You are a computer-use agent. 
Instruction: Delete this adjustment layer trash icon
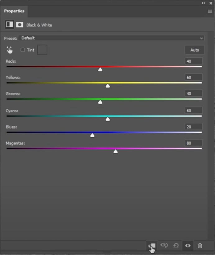point(200,246)
